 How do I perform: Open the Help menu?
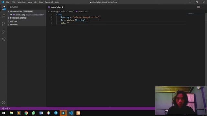[x=57, y=2]
